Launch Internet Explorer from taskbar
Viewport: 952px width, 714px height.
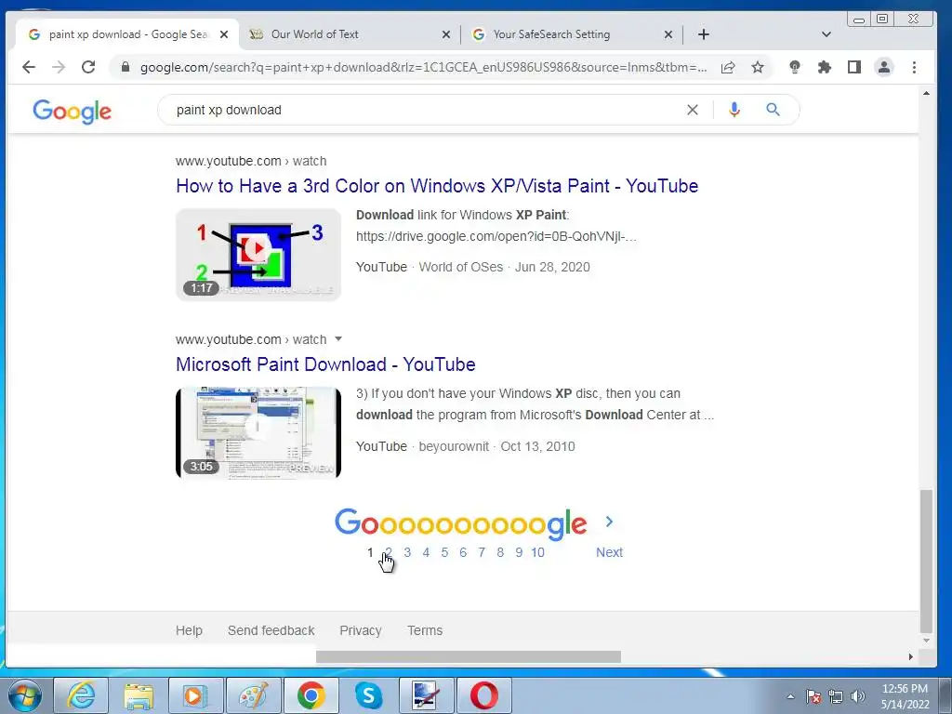[81, 695]
